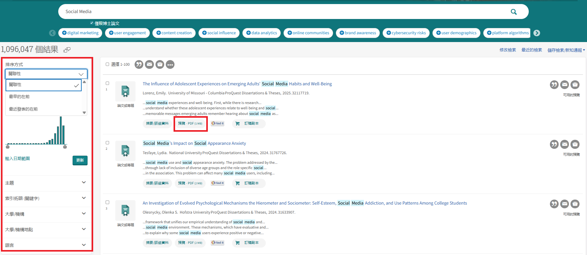The width and height of the screenshot is (587, 255).
Task: Click Find It icon for result 1
Action: 217,124
